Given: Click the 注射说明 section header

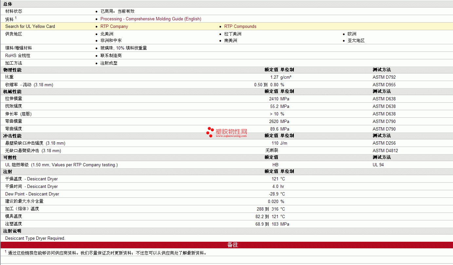Looking at the screenshot, I should tap(12, 231).
